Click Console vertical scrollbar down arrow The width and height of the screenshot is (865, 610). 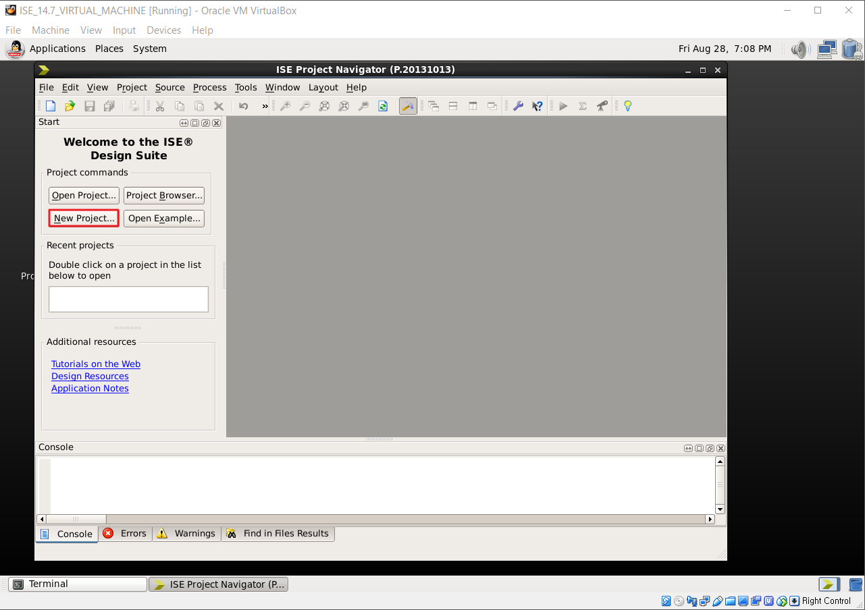pyautogui.click(x=720, y=509)
